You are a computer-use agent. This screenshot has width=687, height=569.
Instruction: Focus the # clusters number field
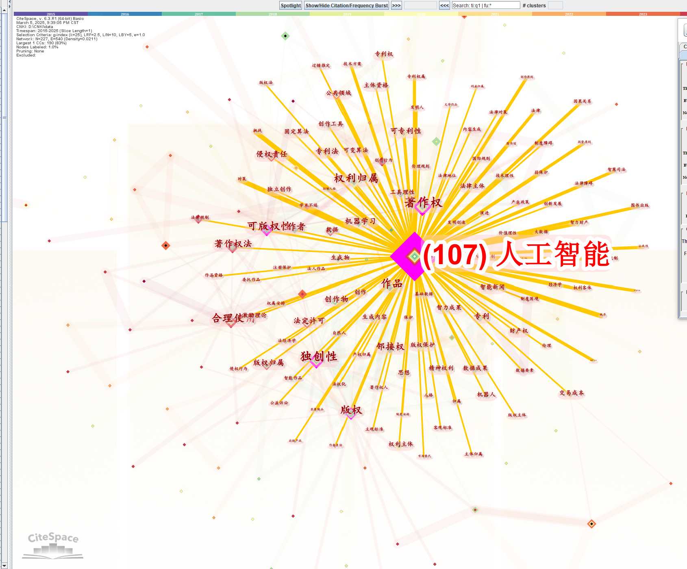click(555, 5)
